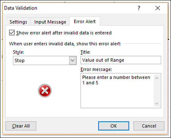Click inside the Error message text area
171x138 pixels.
(117, 91)
